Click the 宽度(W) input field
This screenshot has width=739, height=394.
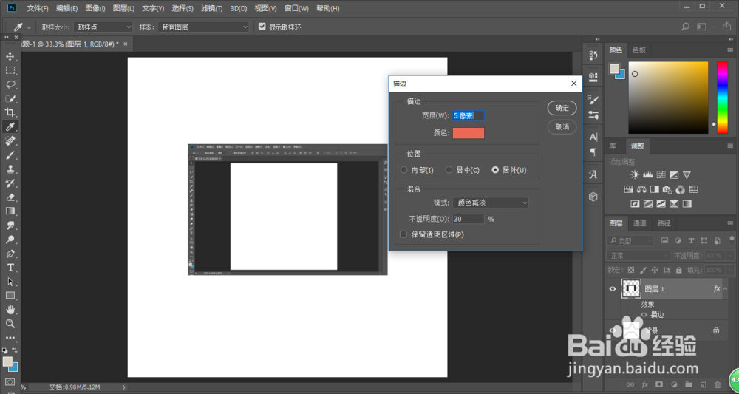pos(469,116)
